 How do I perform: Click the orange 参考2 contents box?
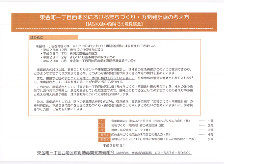coord(104,139)
